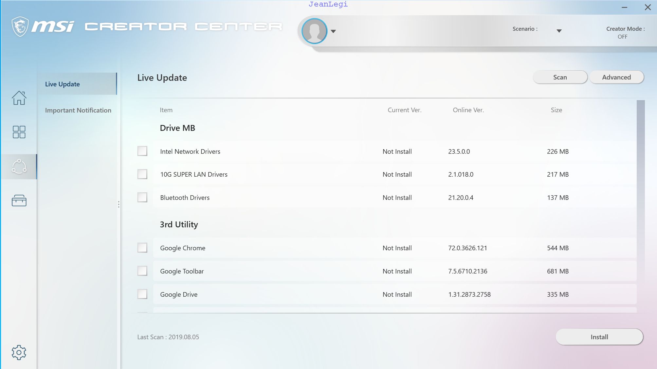Click the Install button
Viewport: 657px width, 369px height.
pos(599,337)
